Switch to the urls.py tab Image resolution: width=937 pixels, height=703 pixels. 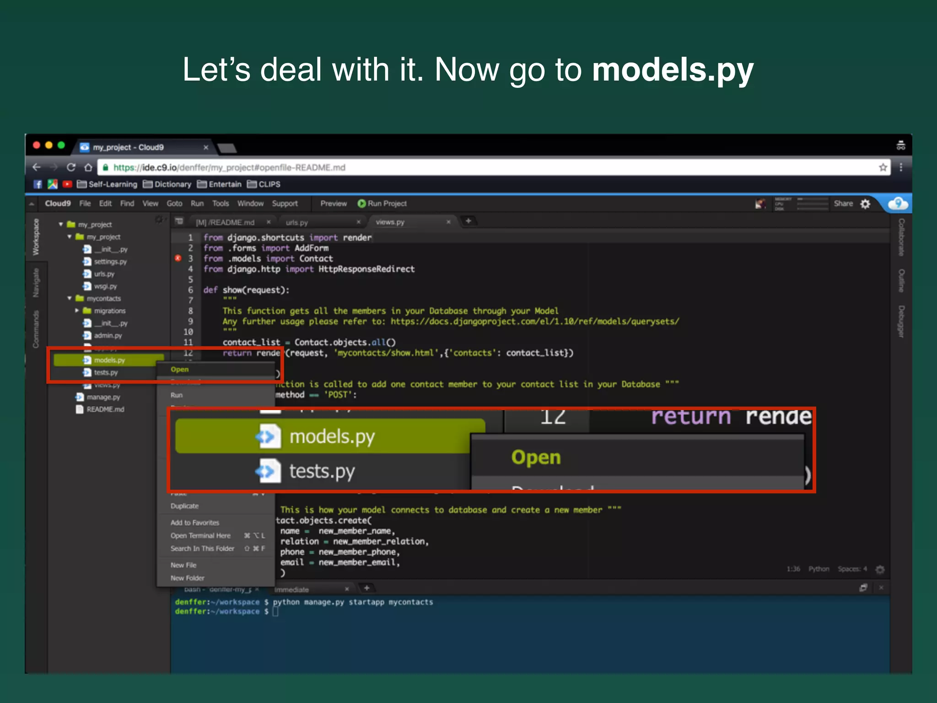297,222
